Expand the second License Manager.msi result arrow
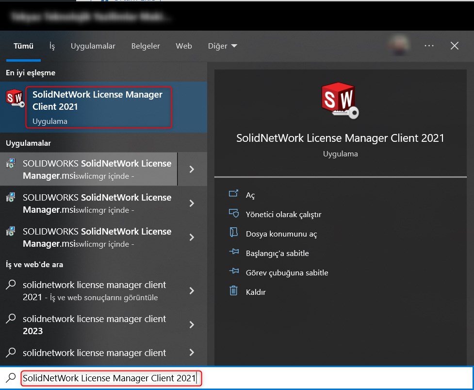 (192, 203)
